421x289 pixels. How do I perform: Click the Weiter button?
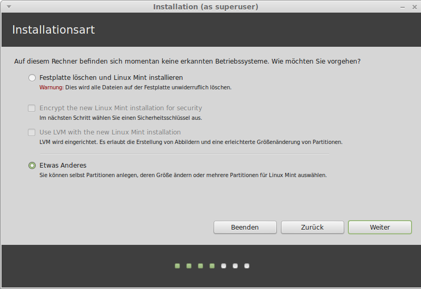pyautogui.click(x=379, y=228)
